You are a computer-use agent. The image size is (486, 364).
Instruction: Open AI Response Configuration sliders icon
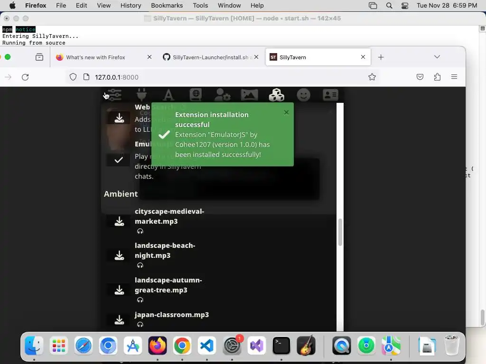click(114, 95)
